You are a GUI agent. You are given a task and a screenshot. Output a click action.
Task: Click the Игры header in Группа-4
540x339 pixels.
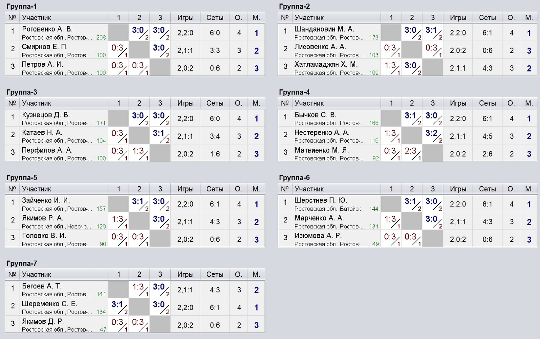458,103
